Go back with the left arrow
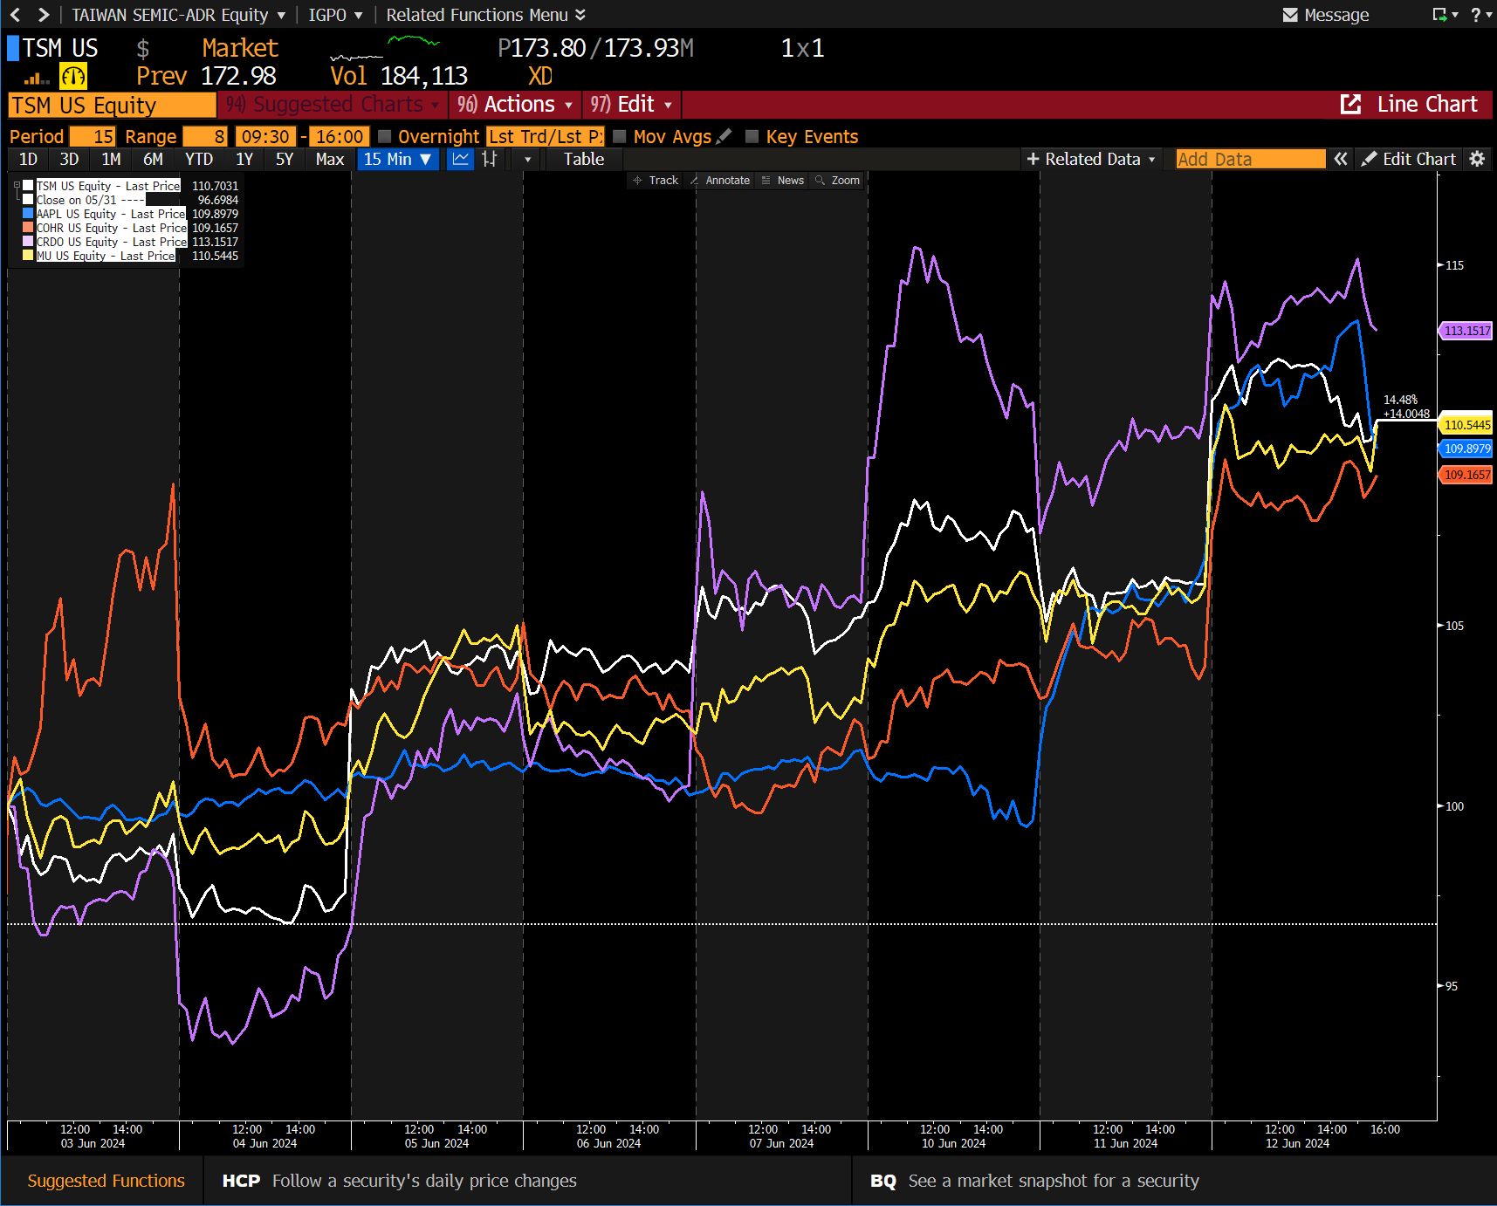 point(16,15)
